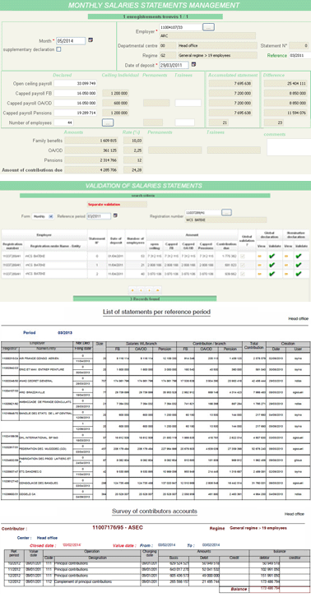This screenshot has height=597, width=311.
Task: Click 'List of statements per reference period' heading
Action: [x=156, y=312]
